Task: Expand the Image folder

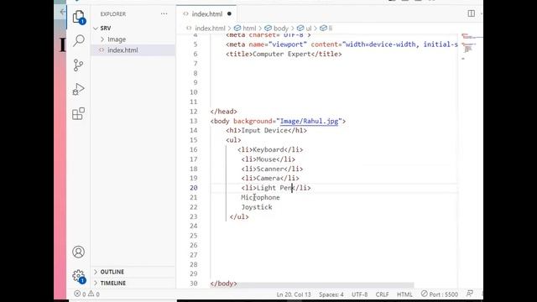Action: pyautogui.click(x=117, y=39)
